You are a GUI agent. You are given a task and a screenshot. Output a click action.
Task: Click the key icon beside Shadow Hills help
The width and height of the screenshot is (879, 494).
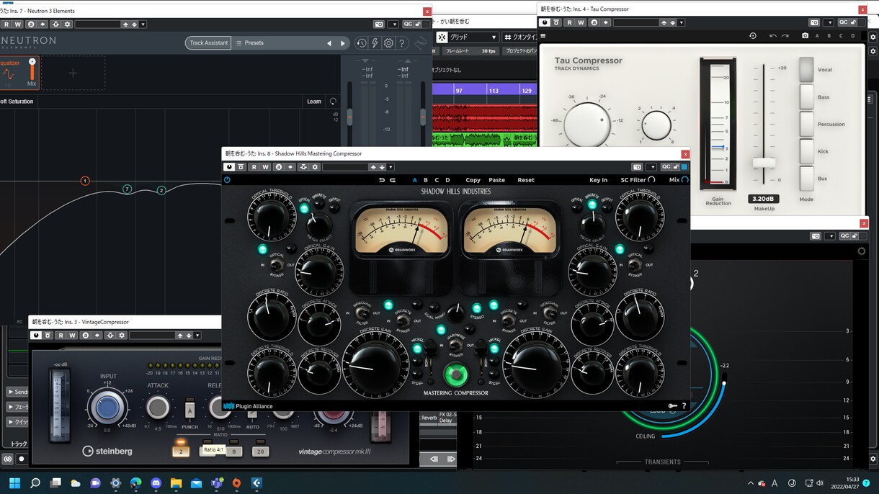point(672,406)
